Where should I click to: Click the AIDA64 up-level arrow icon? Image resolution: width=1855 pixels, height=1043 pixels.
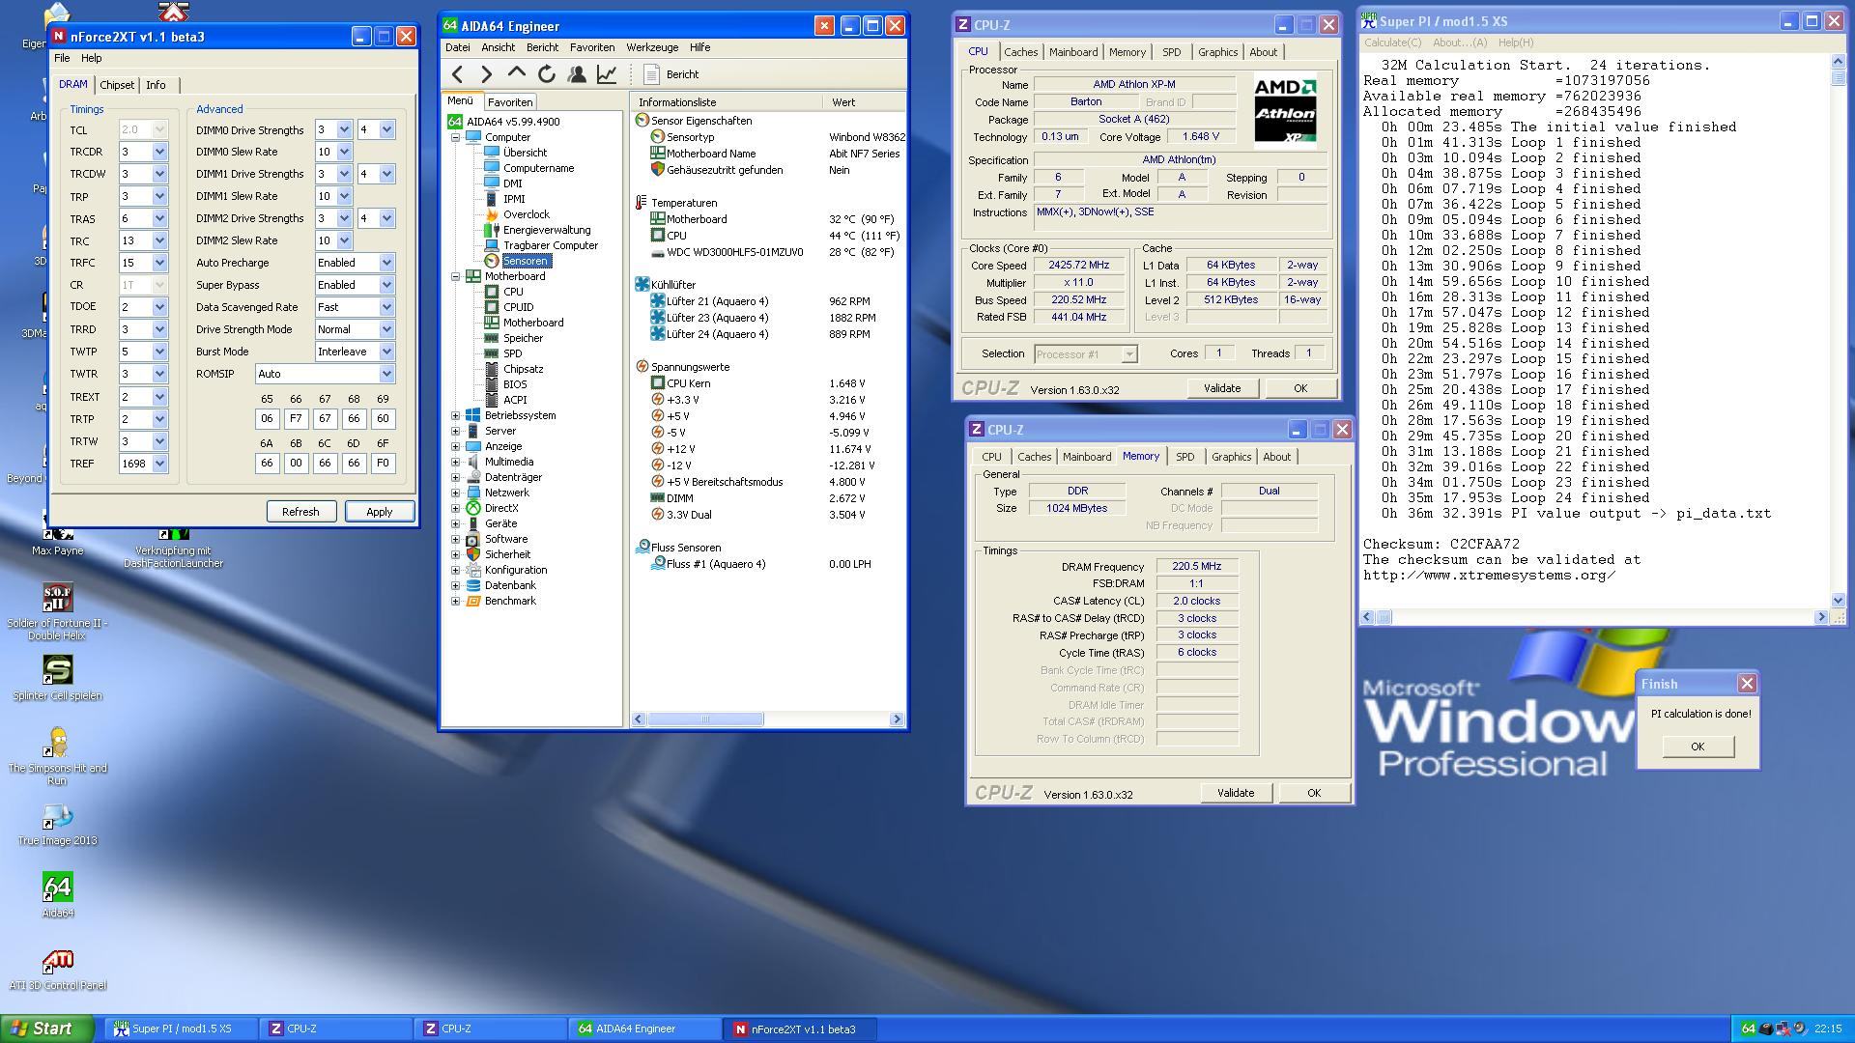click(x=517, y=74)
